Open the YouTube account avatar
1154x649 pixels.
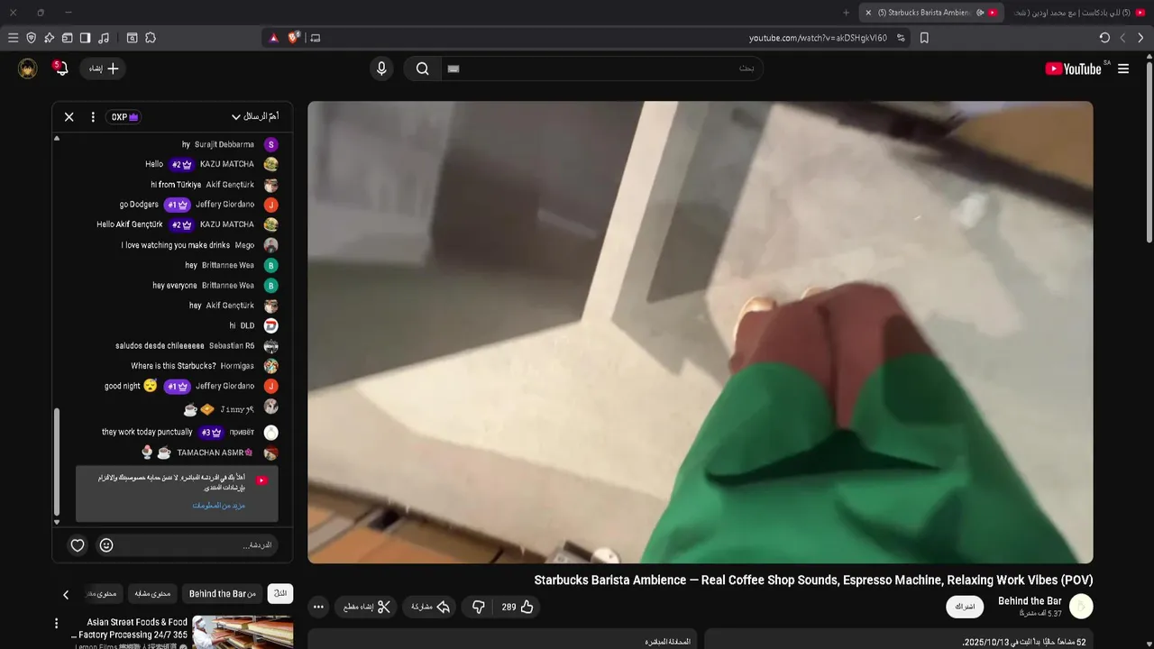[28, 69]
